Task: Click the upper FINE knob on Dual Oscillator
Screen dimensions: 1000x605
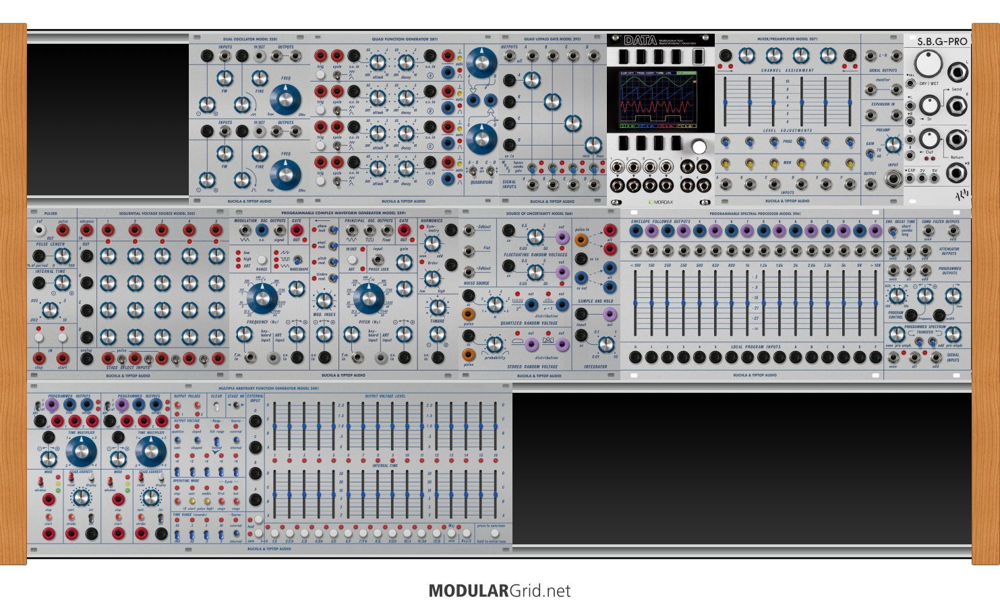Action: pyautogui.click(x=260, y=79)
